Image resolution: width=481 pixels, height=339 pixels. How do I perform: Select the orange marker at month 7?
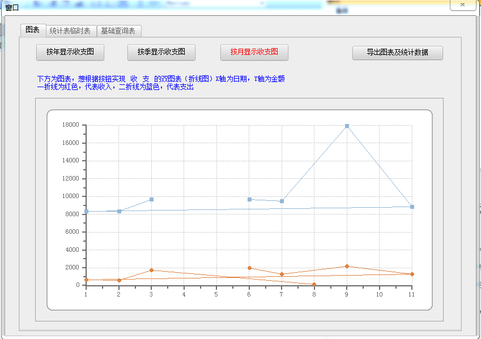(282, 274)
